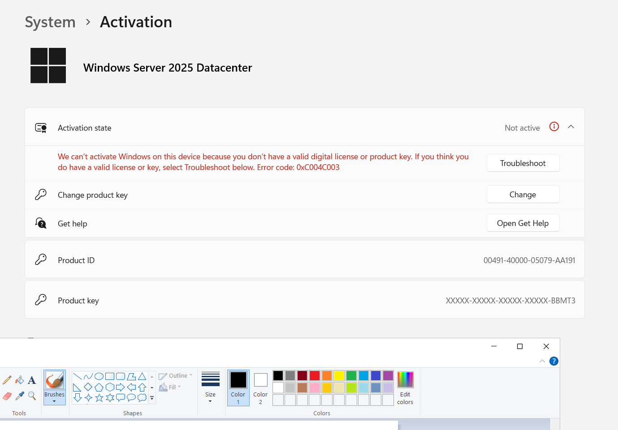Click the Brushes paintbrush icon
Screen dimensions: 618x430
point(55,380)
